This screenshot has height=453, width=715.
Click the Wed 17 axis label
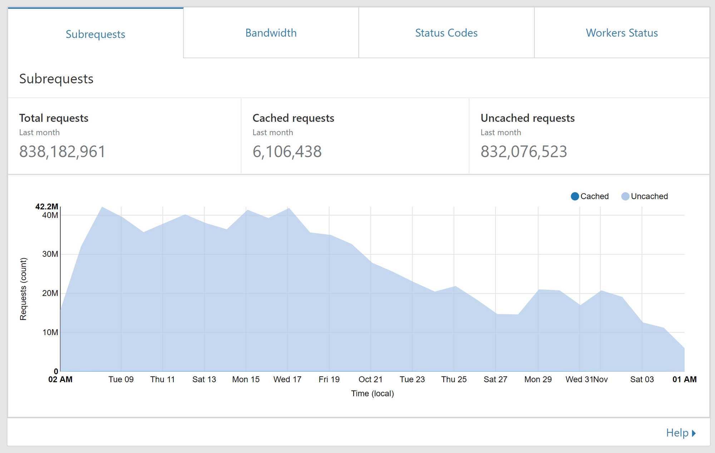coord(287,379)
